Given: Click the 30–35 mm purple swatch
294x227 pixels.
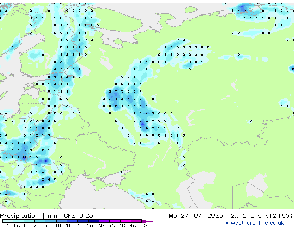Looking at the screenshot, I should 104,221.
